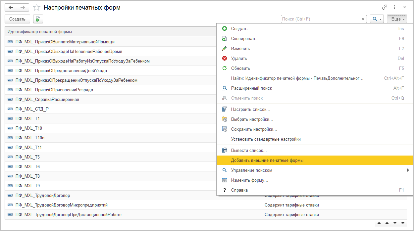Select the ПФ_MXL_ТрудовойДоговор row

tap(43, 196)
